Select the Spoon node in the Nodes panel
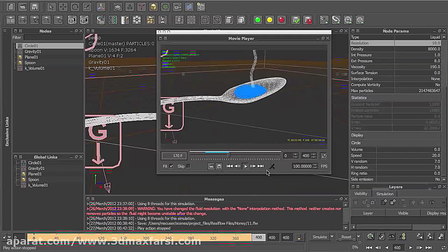 pyautogui.click(x=30, y=63)
